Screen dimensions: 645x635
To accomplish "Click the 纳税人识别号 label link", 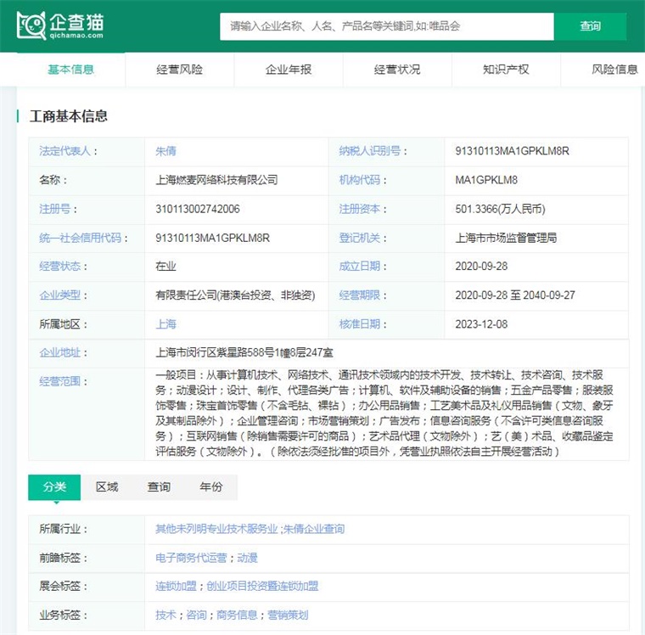I will [x=370, y=151].
